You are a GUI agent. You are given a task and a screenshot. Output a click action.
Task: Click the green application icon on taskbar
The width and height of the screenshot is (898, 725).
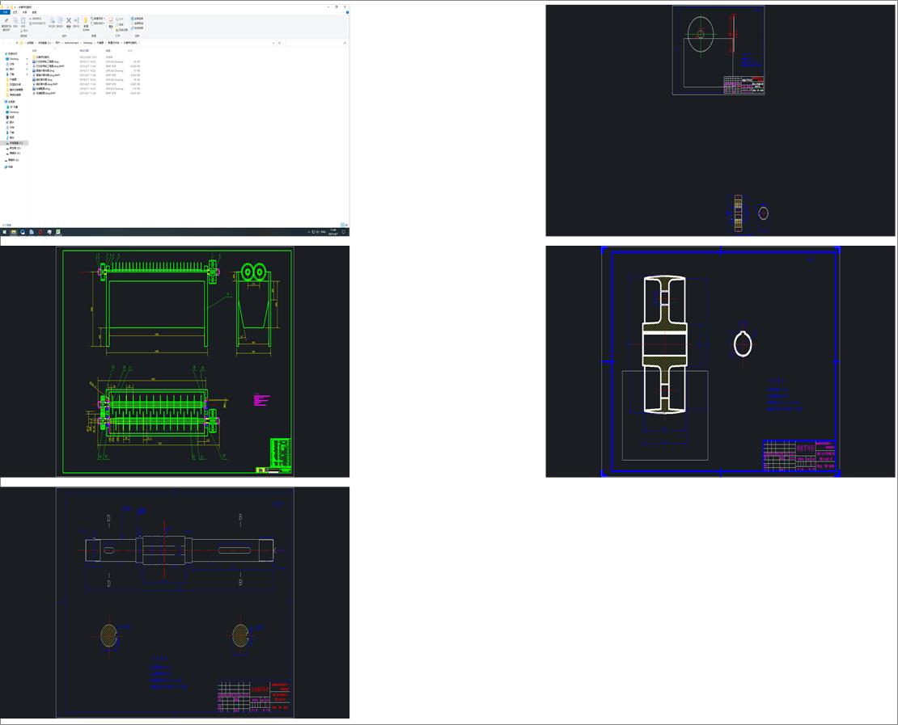point(57,232)
